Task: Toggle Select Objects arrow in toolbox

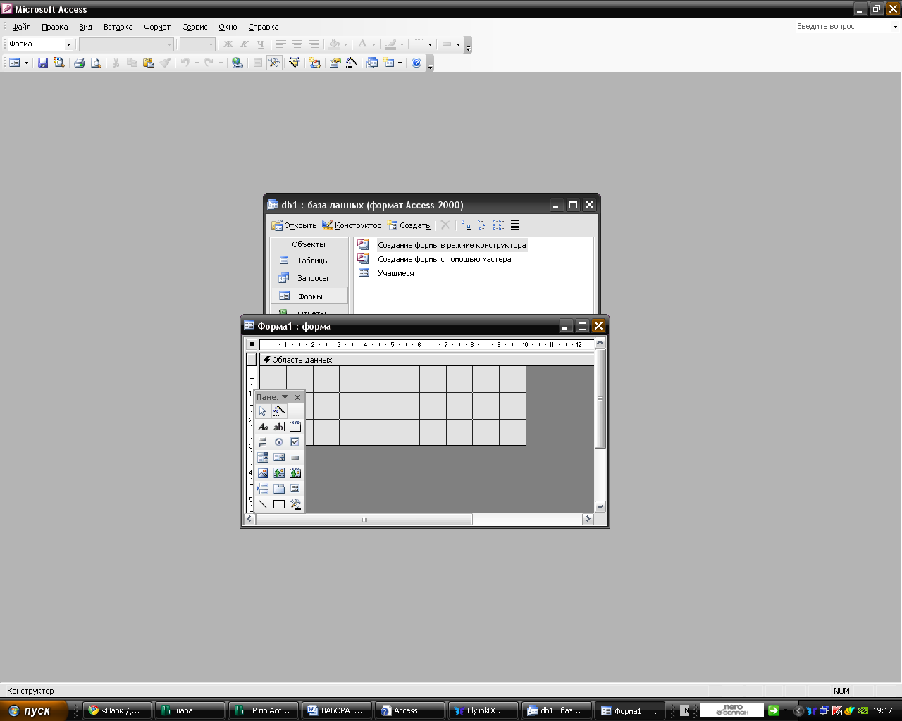Action: click(x=263, y=411)
